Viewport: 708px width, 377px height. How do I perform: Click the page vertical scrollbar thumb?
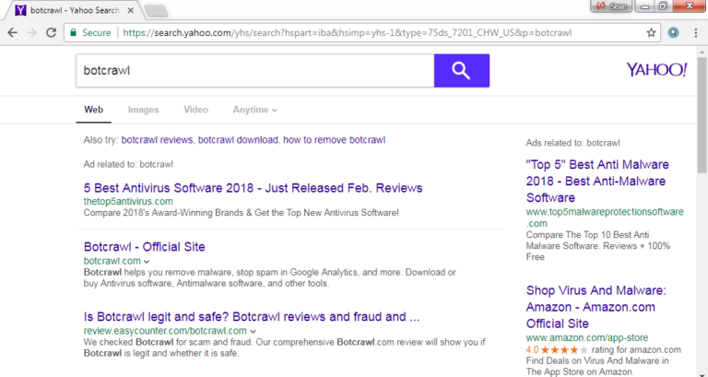click(x=702, y=115)
